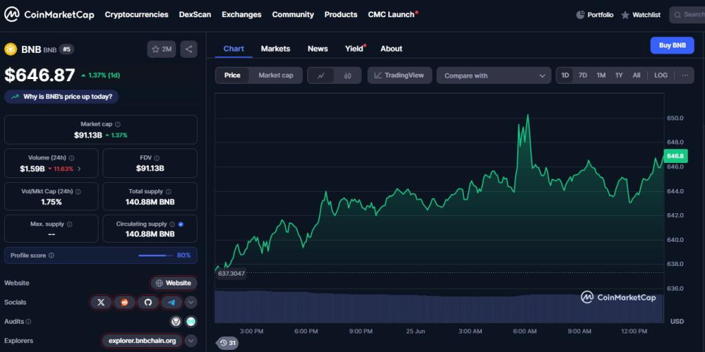Expand more explorers chevron
Viewport: 705px width, 352px height.
pyautogui.click(x=191, y=340)
